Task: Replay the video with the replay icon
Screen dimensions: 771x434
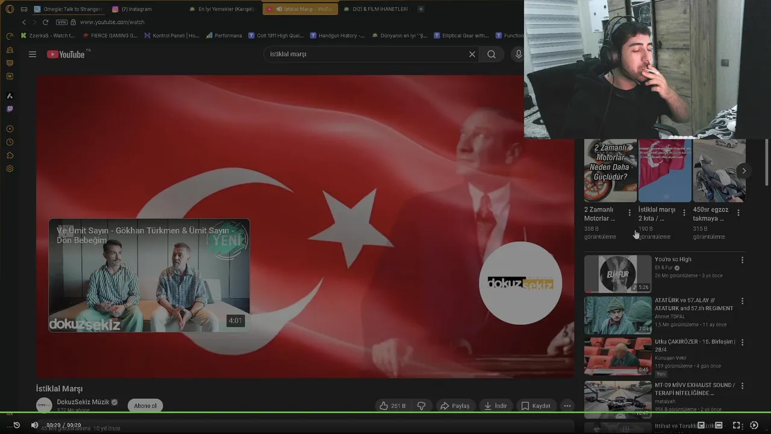Action: (16, 425)
